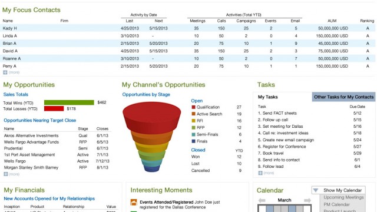The image size is (377, 212).
Task: Click the Closed stage heading link
Action: (198, 150)
